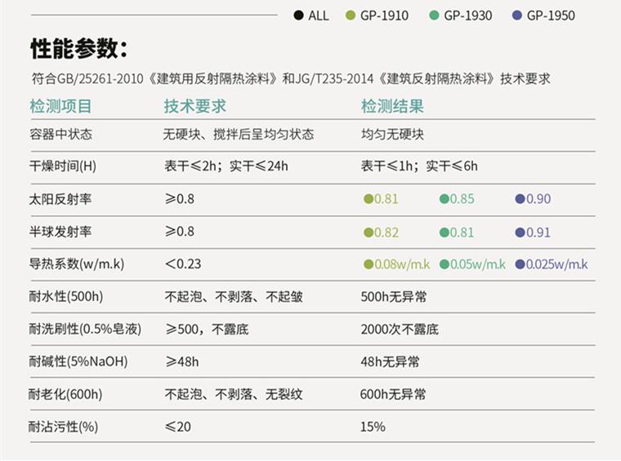
Task: Click the 2000次不露底 test result
Action: (x=400, y=330)
